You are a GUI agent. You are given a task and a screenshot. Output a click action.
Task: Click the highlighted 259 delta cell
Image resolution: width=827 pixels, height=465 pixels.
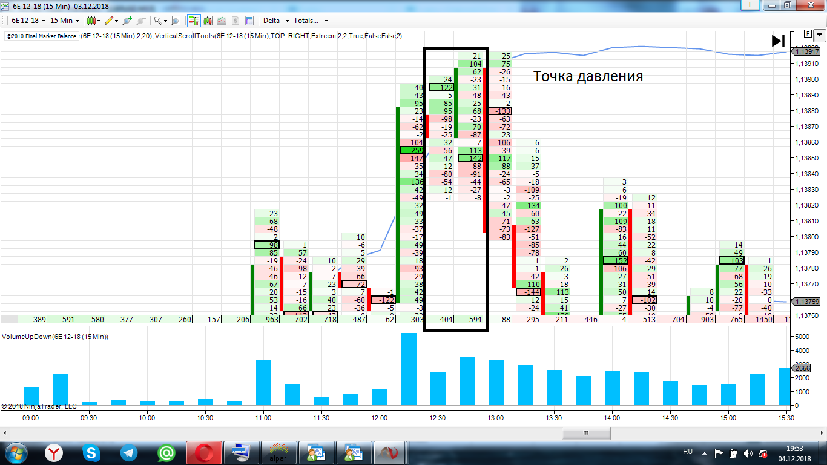tap(412, 150)
